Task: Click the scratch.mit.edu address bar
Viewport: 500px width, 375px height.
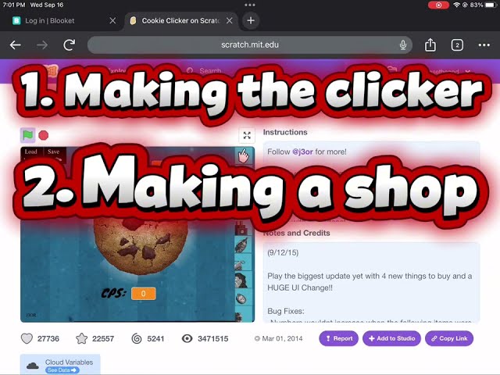Action: click(250, 45)
